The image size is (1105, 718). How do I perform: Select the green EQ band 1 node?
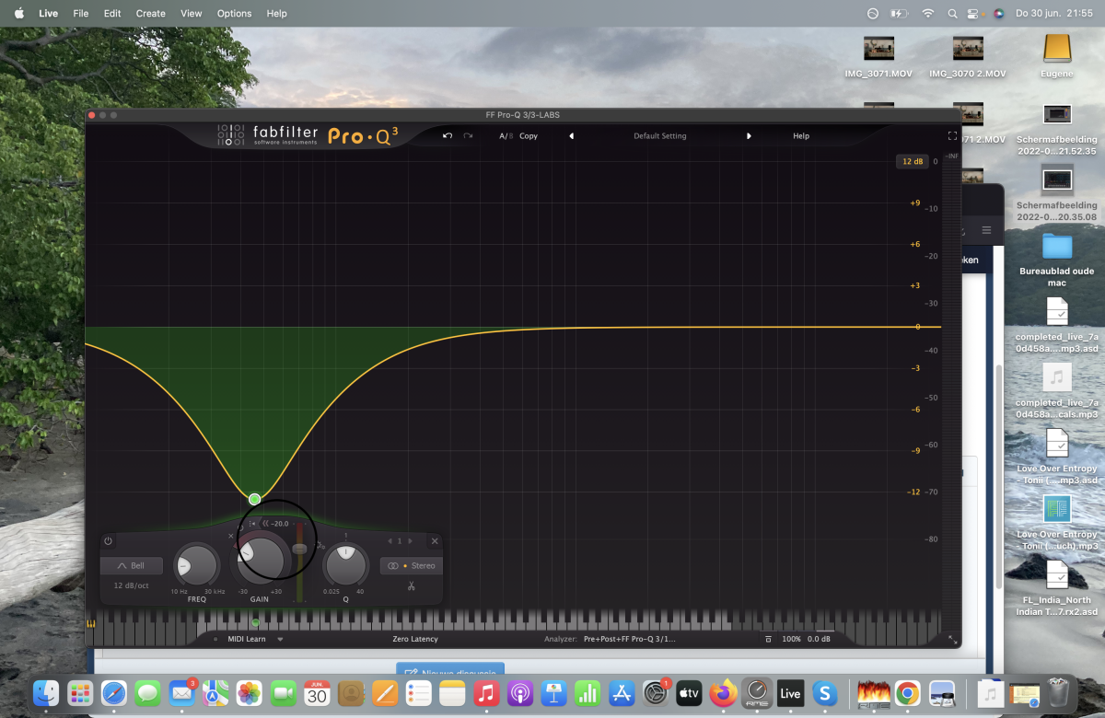point(255,499)
